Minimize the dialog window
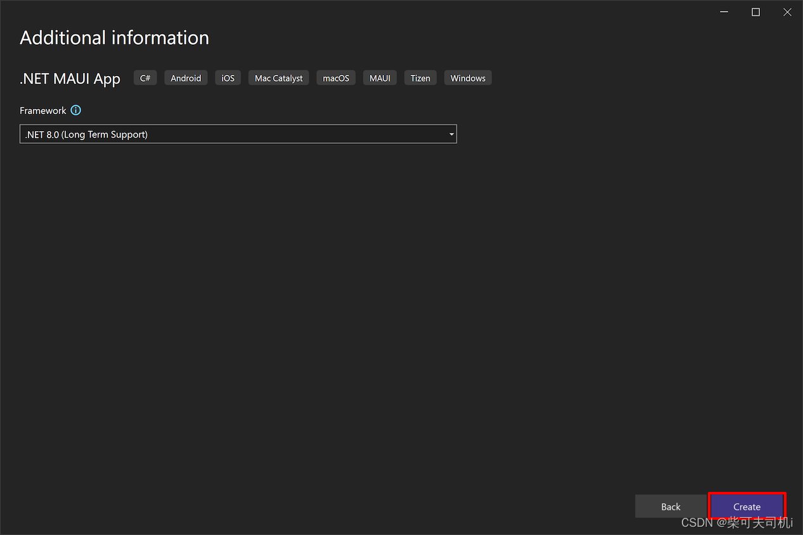 tap(724, 12)
